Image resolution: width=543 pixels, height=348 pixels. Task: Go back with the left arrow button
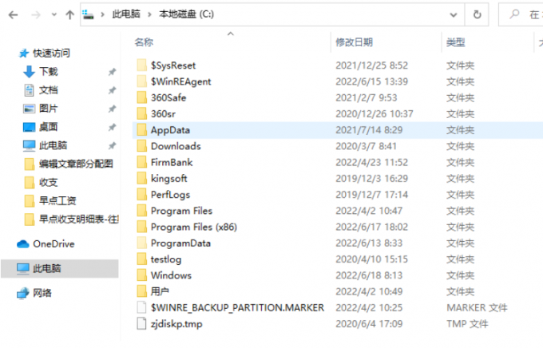(x=13, y=14)
